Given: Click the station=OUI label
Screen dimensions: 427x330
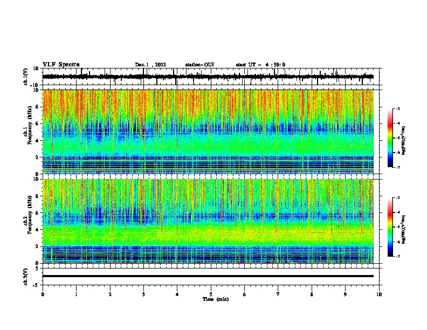Looking at the screenshot, I should point(199,65).
